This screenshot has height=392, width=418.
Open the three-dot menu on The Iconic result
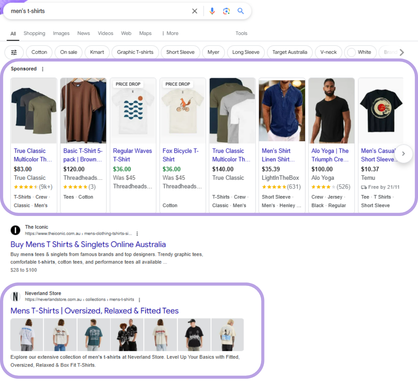[137, 233]
